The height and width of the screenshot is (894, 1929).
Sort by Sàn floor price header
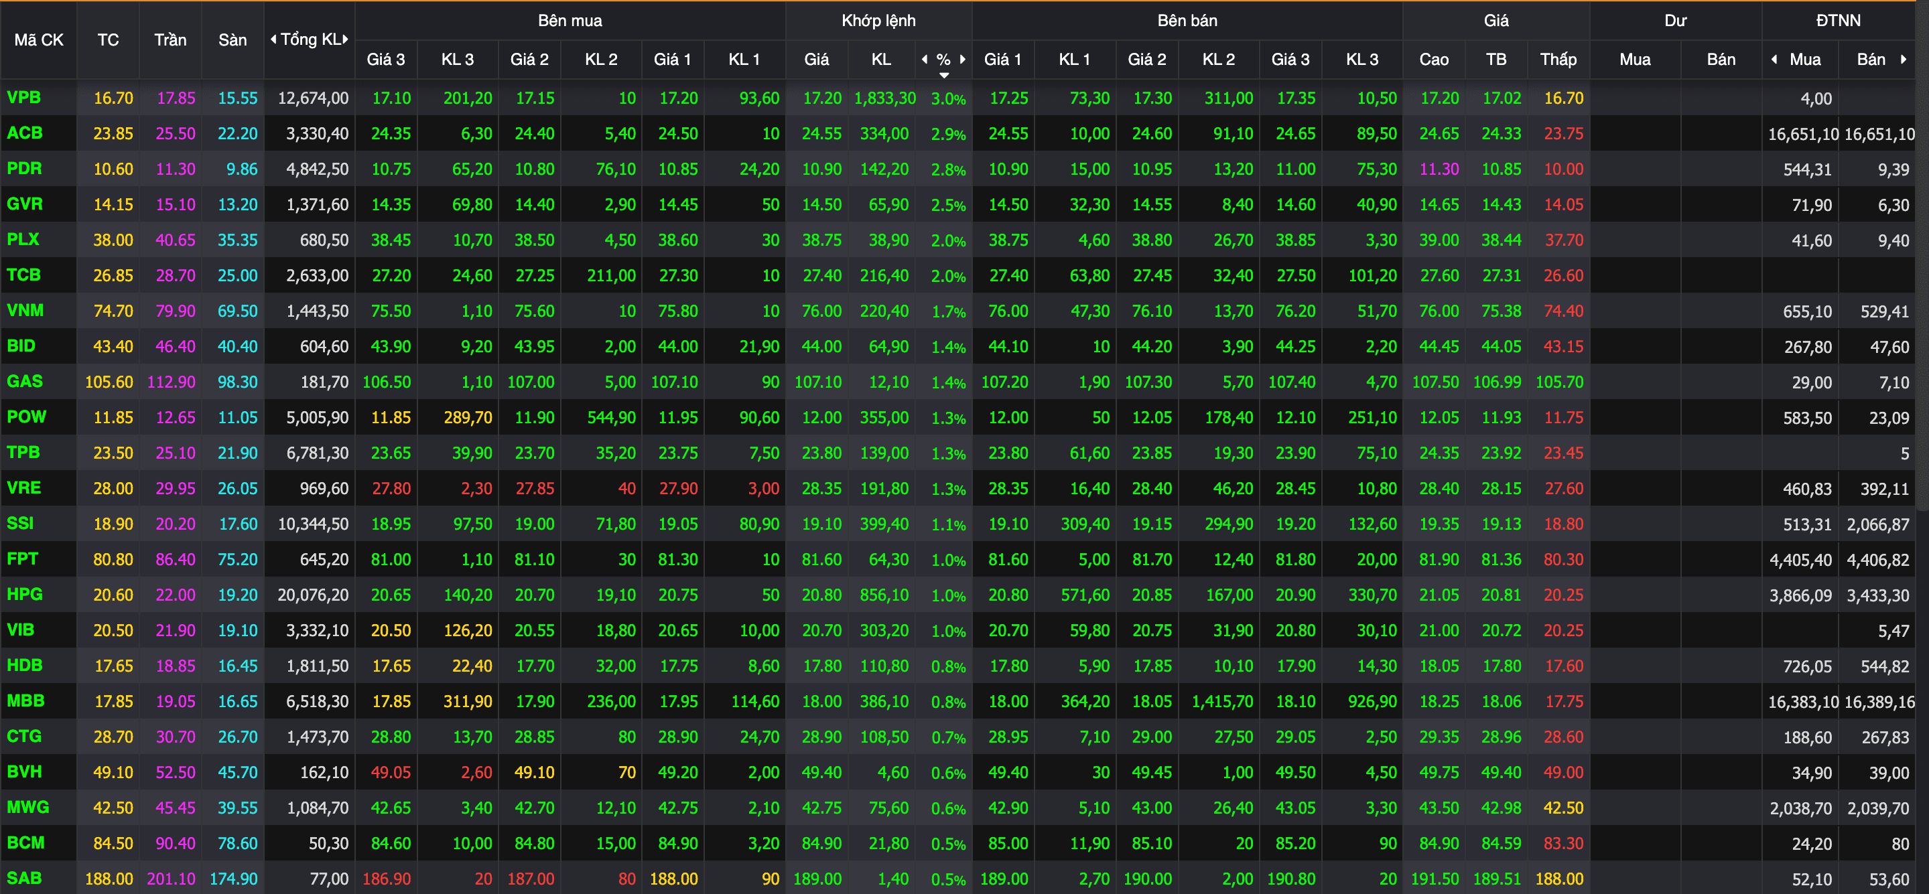pos(232,40)
